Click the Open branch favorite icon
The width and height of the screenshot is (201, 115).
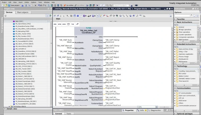click(x=73, y=24)
